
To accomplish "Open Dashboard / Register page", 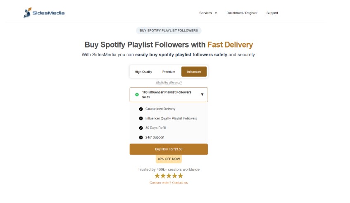I will point(242,13).
